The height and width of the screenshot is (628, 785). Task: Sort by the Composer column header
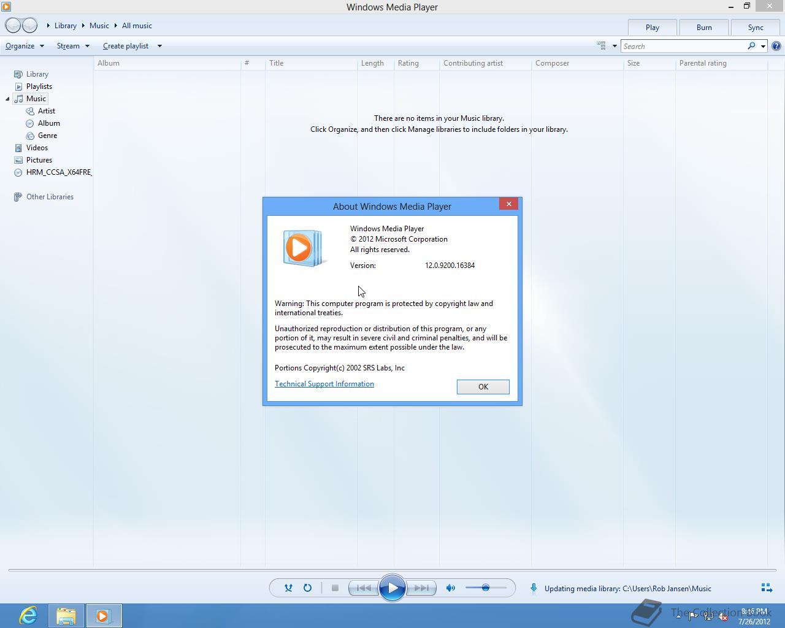577,63
